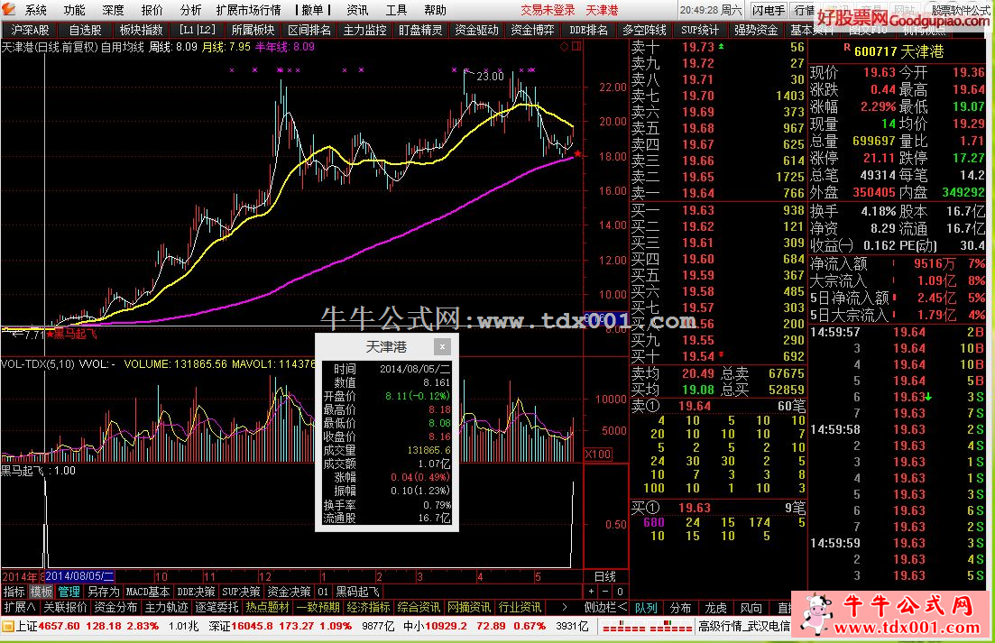This screenshot has height=643, width=995.
Task: Click the 闪电手 button
Action: (x=769, y=10)
